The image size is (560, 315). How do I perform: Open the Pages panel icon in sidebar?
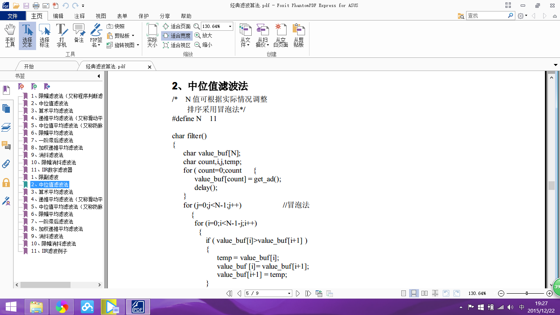click(x=6, y=90)
